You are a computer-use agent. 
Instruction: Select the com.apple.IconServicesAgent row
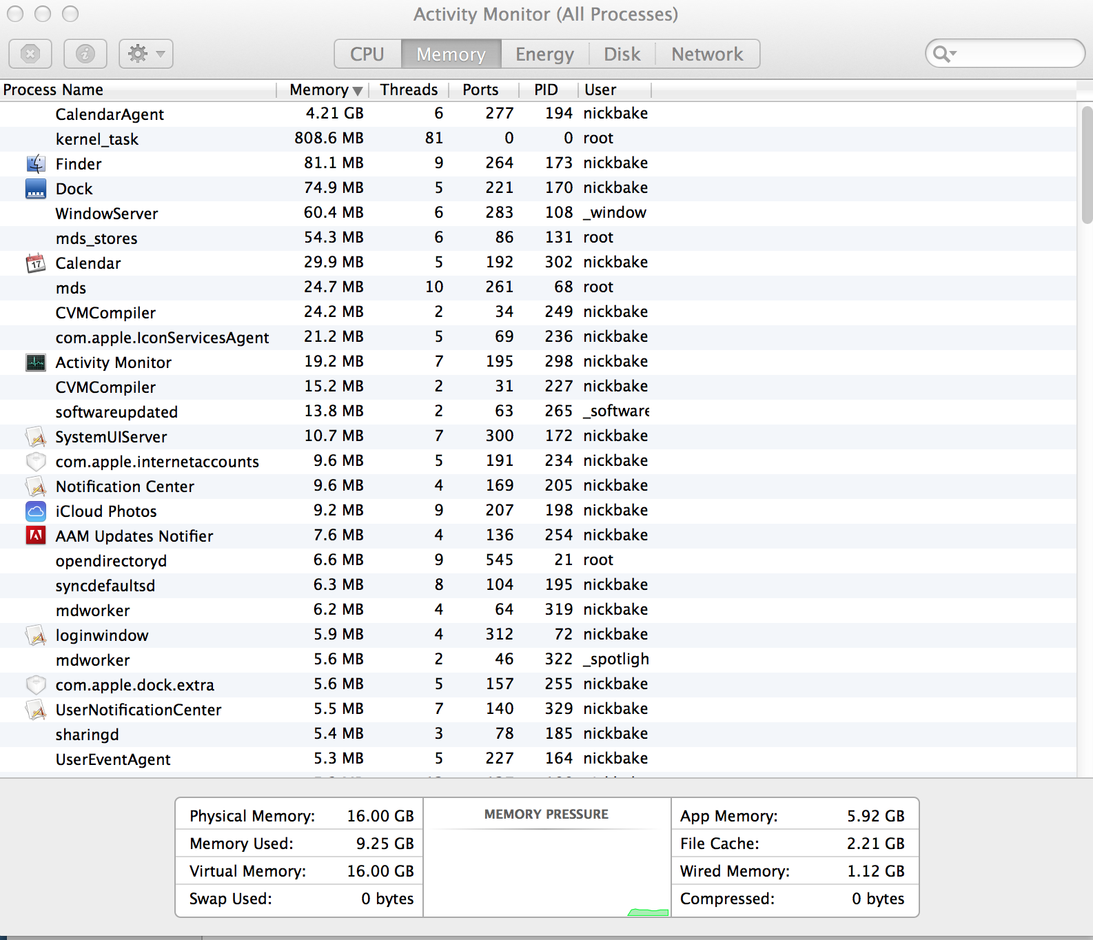pos(538,338)
